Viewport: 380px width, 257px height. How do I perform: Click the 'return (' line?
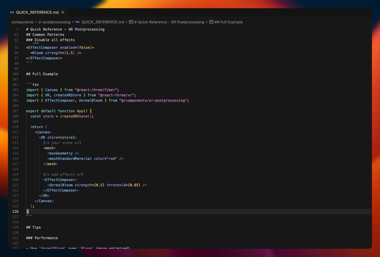pos(39,127)
